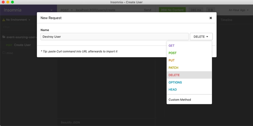Choose Custom Method option
This screenshot has width=253, height=126.
189,99
